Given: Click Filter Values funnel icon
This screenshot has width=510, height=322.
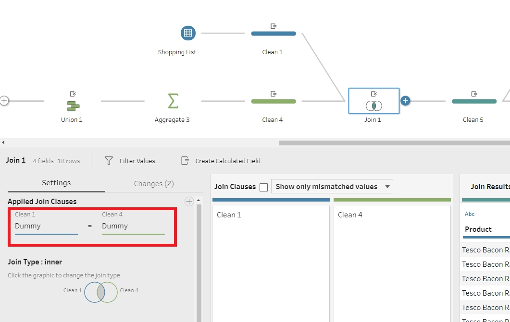Looking at the screenshot, I should (x=109, y=160).
